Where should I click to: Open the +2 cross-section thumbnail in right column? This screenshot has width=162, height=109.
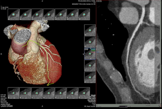[90, 30]
